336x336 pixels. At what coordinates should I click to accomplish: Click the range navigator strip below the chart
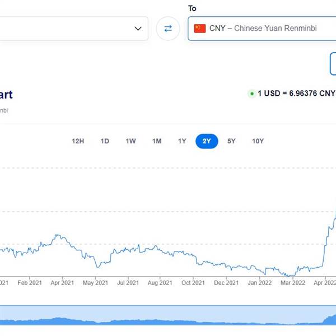click(x=168, y=316)
